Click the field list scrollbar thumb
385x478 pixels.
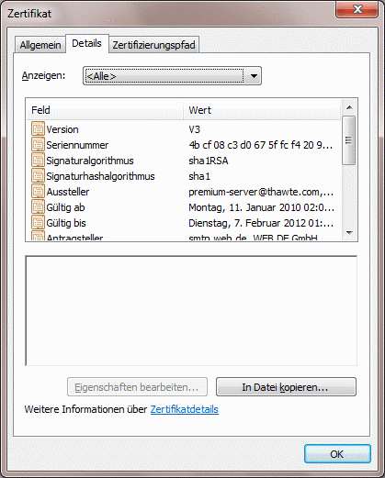(x=348, y=140)
